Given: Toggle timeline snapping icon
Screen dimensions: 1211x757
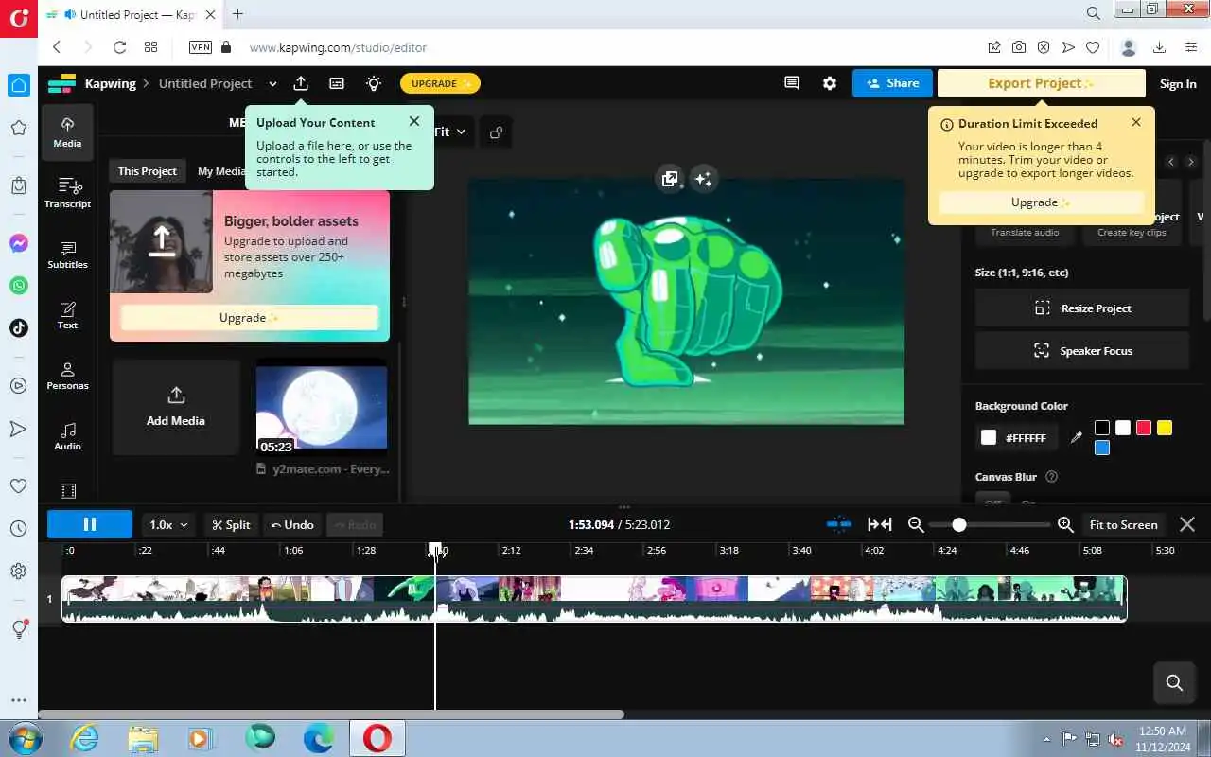Looking at the screenshot, I should [839, 524].
